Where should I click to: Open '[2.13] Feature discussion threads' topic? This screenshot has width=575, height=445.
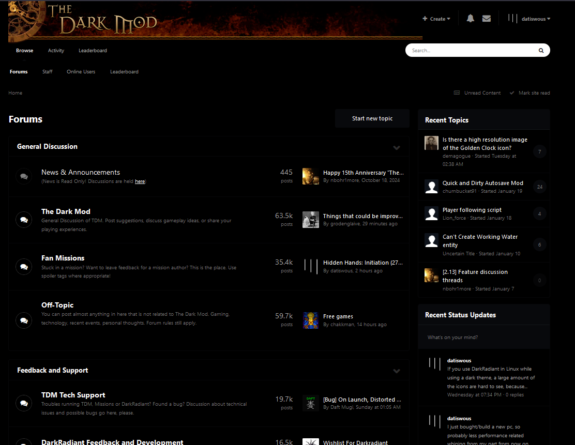475,276
